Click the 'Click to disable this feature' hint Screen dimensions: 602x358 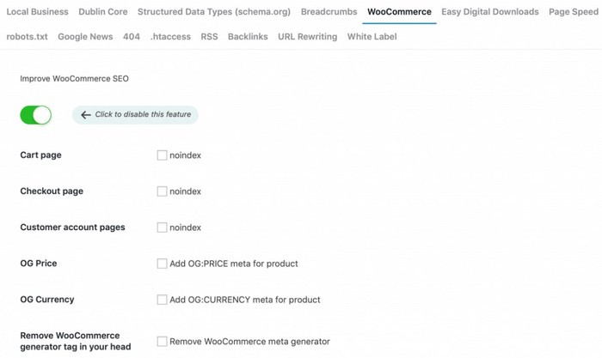click(x=143, y=115)
